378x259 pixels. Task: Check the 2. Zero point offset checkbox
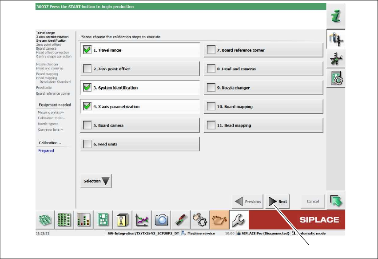pyautogui.click(x=87, y=69)
